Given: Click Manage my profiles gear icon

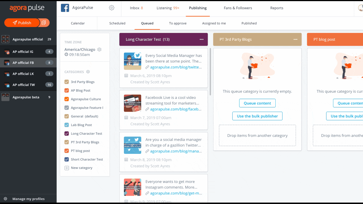Looking at the screenshot, I should [x=5, y=199].
